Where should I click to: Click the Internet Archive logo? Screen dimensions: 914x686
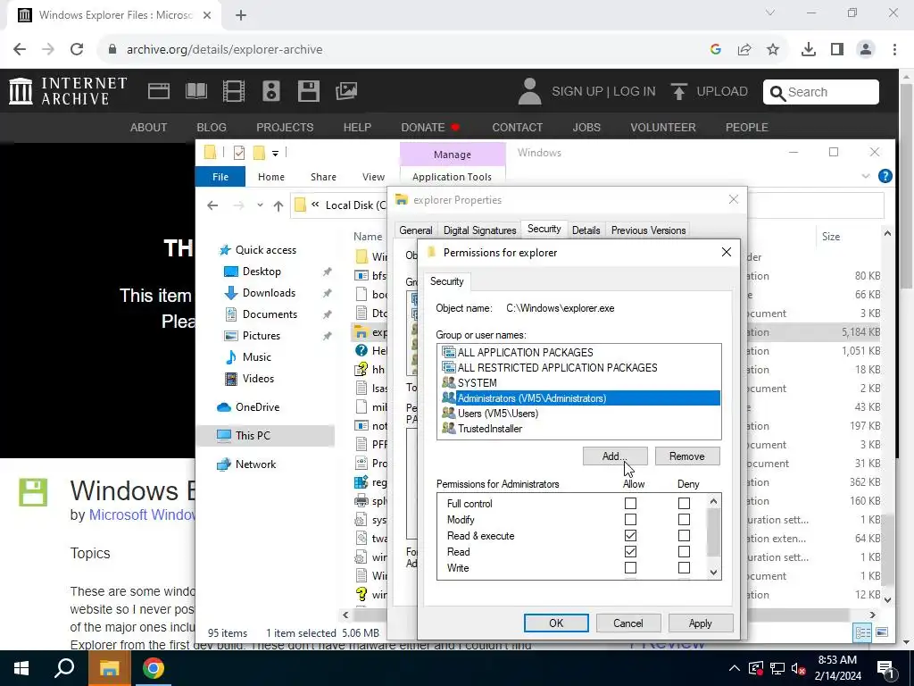(x=68, y=91)
